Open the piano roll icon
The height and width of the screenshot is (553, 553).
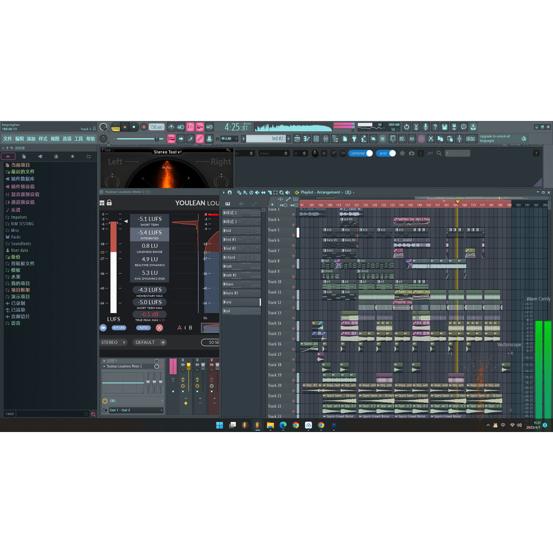click(x=307, y=139)
